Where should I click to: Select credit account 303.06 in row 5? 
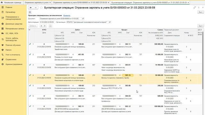(x=128, y=86)
